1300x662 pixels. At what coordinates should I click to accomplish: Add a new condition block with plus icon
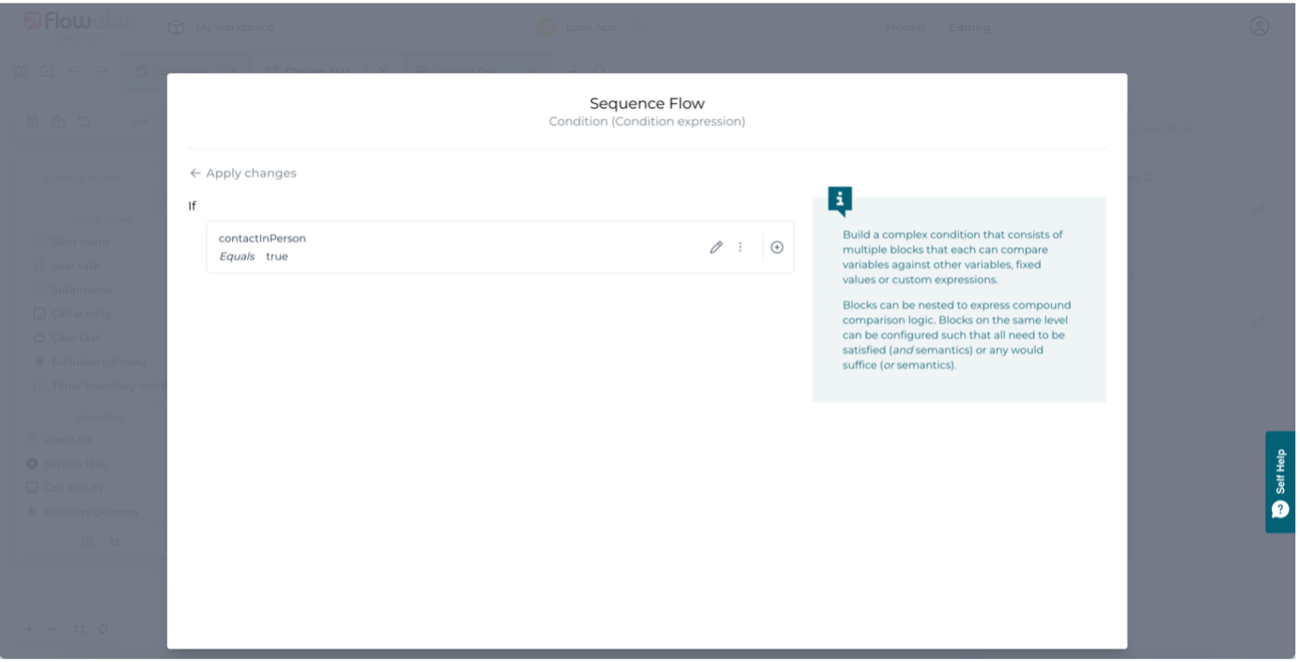(777, 247)
